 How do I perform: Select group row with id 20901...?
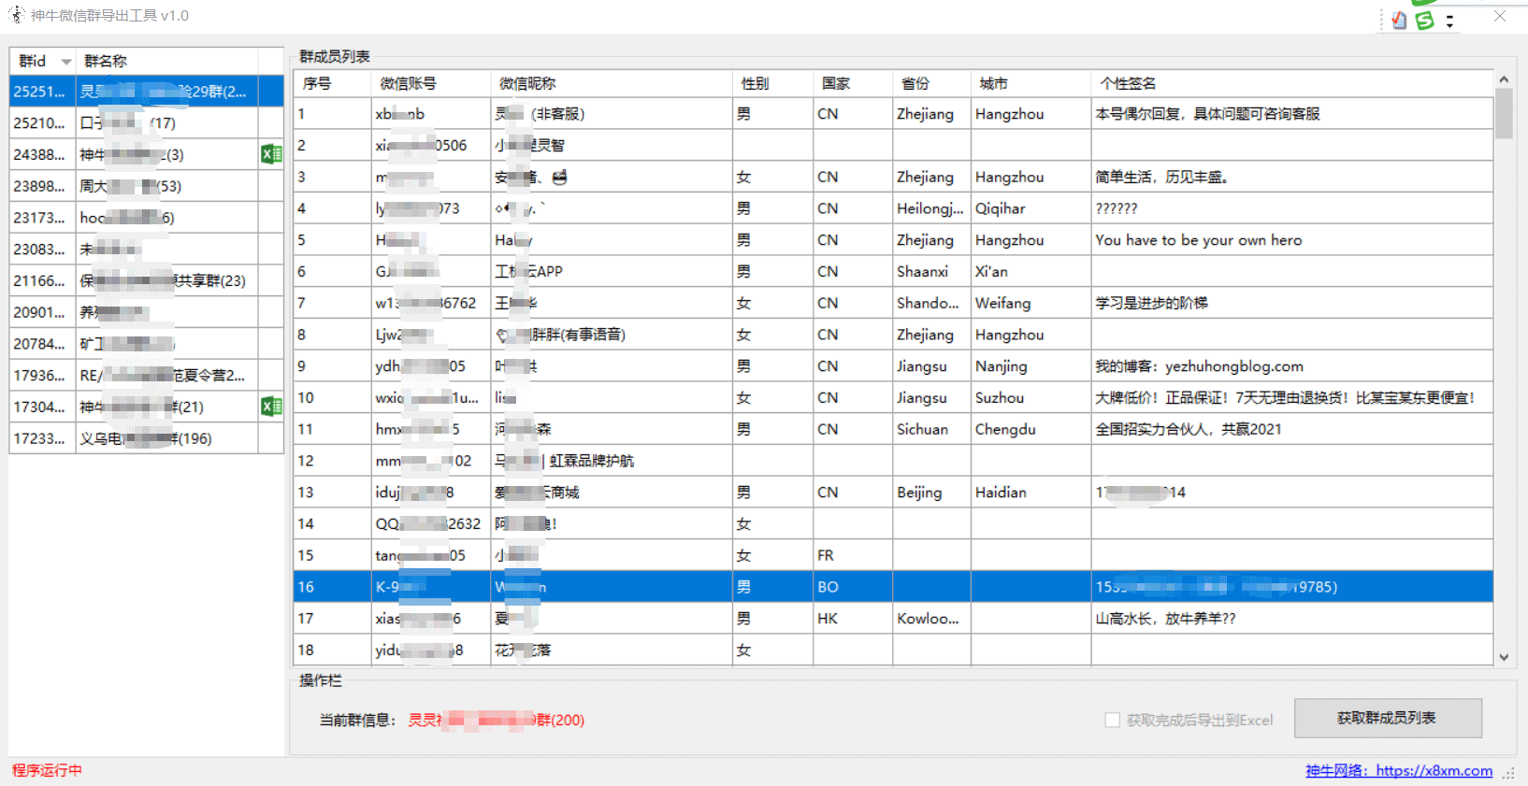[x=147, y=312]
